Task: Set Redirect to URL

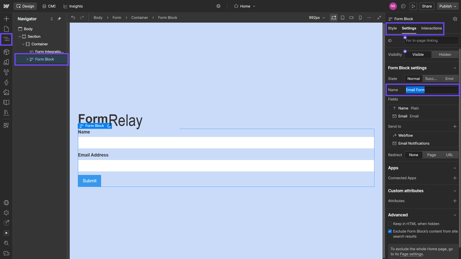Action: coord(449,155)
